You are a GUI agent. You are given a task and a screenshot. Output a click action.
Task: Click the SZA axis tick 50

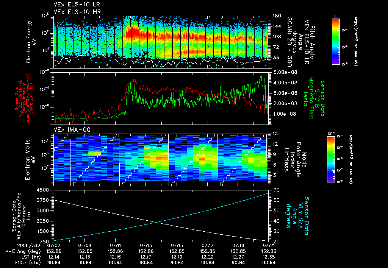click(x=277, y=210)
